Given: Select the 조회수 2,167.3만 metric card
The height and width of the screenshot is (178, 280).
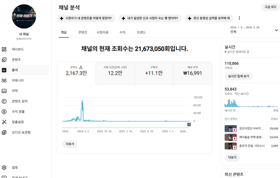Looking at the screenshot, I should pos(76,73).
